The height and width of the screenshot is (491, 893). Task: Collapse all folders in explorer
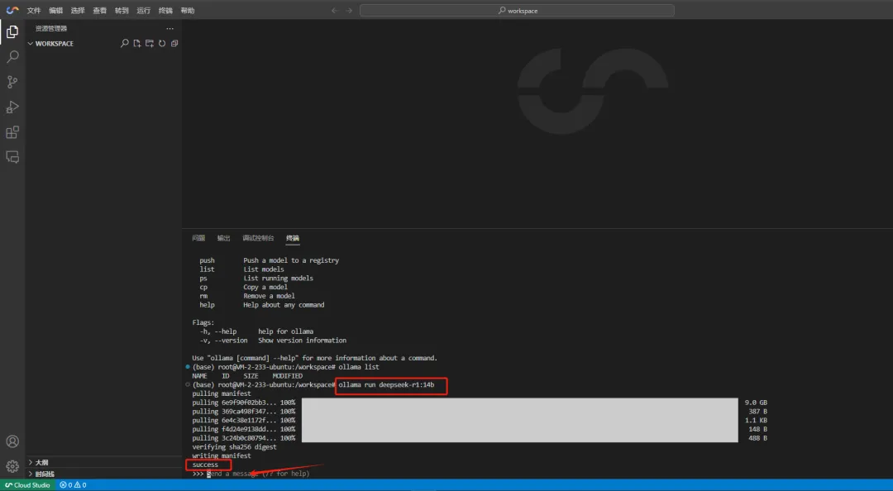[x=174, y=43]
